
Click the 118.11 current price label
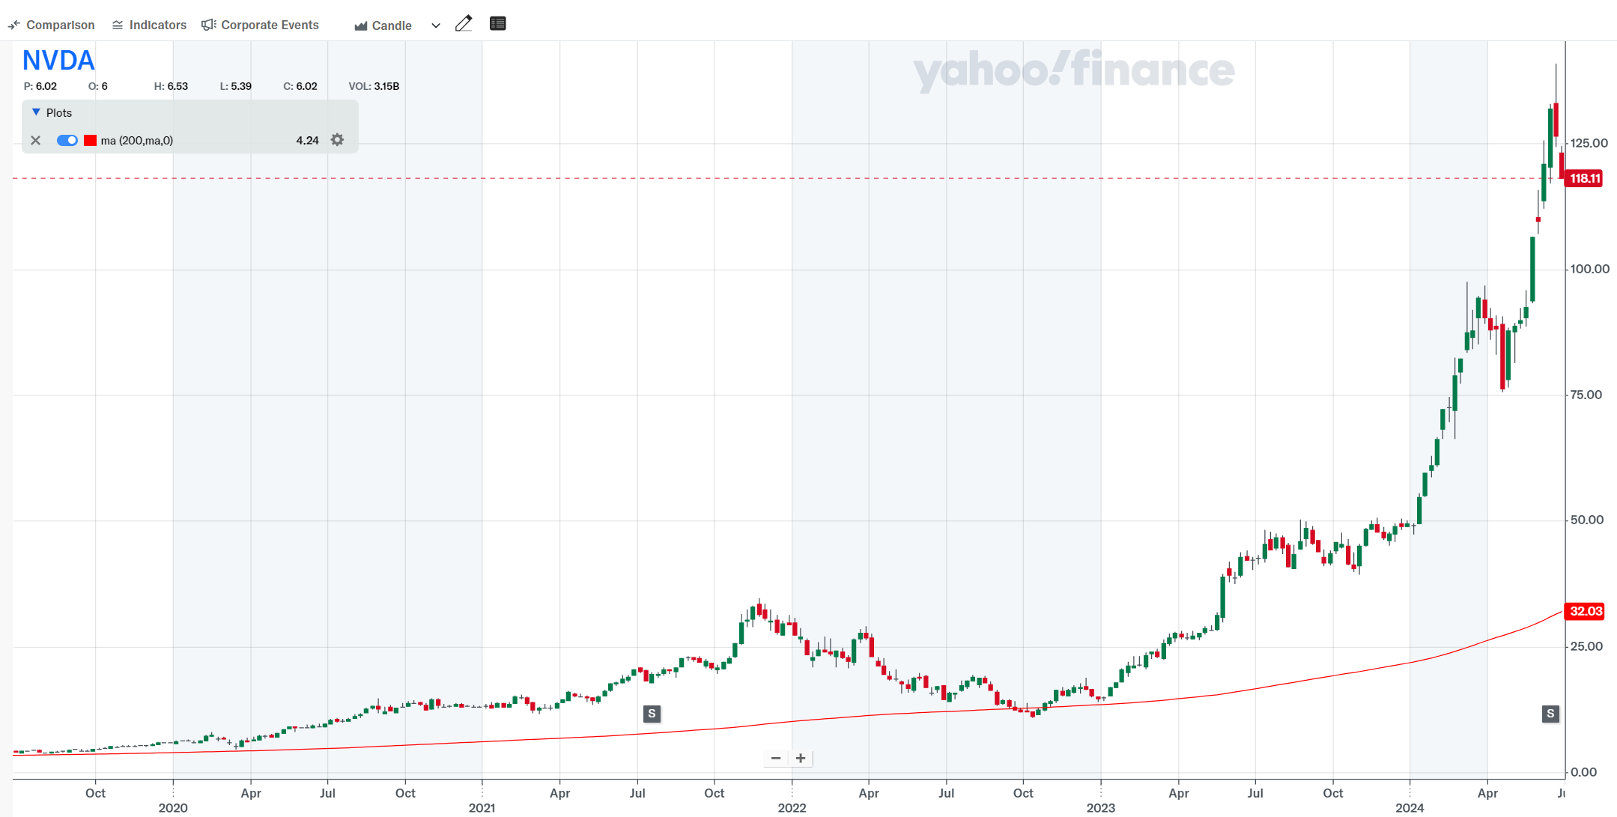(1584, 178)
